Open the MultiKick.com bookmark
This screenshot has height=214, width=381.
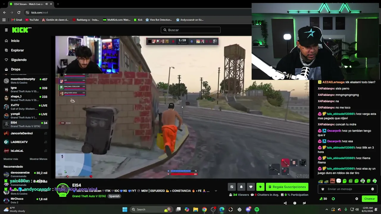[117, 20]
